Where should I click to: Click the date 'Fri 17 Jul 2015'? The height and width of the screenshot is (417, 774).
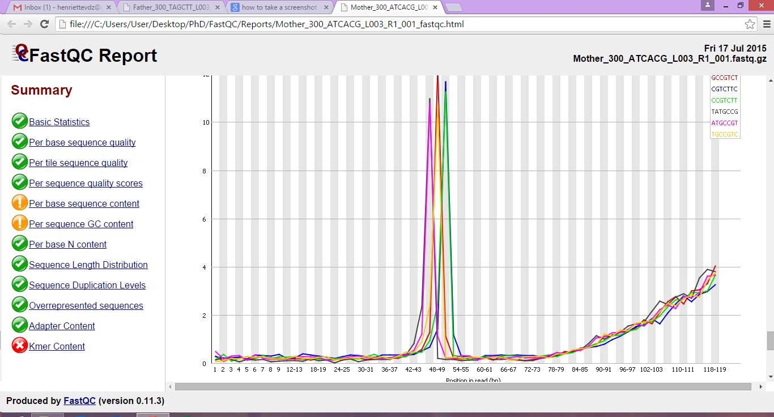tap(735, 48)
